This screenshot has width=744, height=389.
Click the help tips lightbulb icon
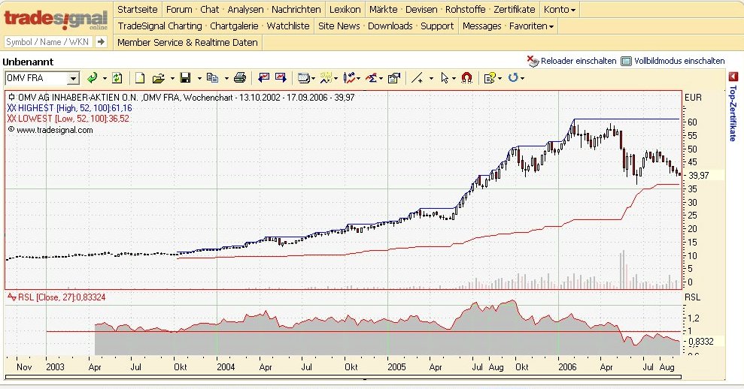(x=490, y=77)
